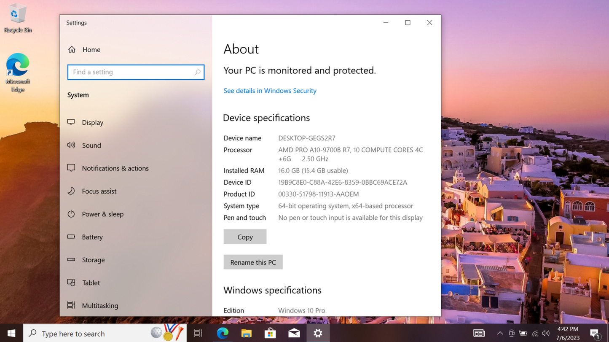Copy the device specifications
Screen dimensions: 609x342
[x=245, y=236]
